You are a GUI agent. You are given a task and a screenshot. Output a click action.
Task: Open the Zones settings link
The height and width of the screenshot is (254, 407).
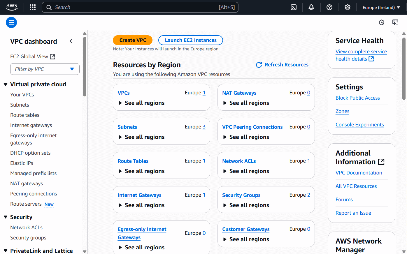point(343,111)
